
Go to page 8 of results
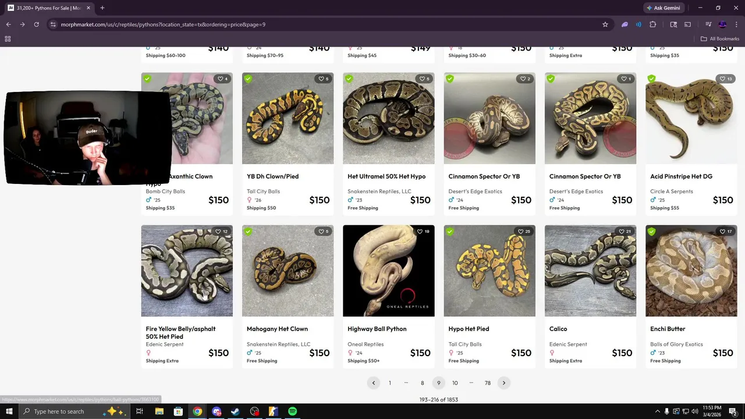[423, 383]
